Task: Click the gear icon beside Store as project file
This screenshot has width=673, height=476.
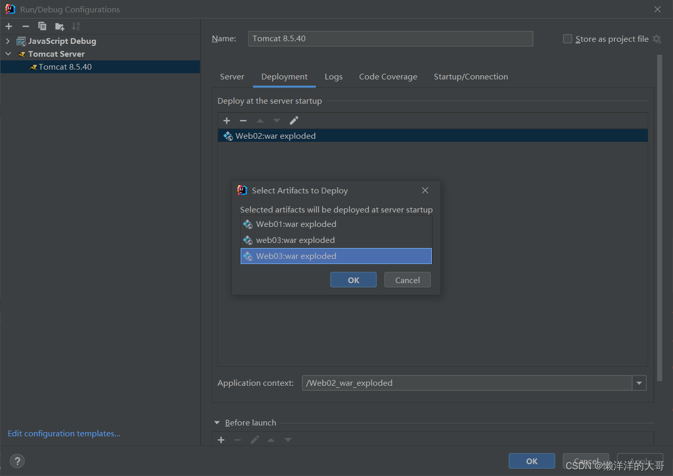Action: (x=657, y=39)
